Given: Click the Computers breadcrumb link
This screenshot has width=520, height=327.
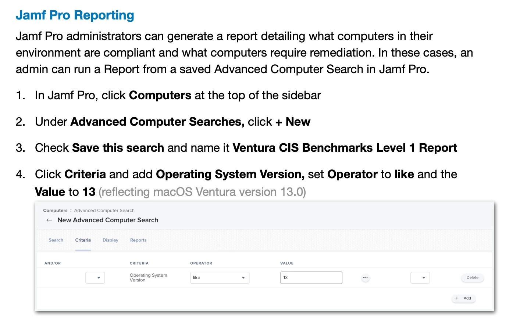Looking at the screenshot, I should [x=55, y=211].
